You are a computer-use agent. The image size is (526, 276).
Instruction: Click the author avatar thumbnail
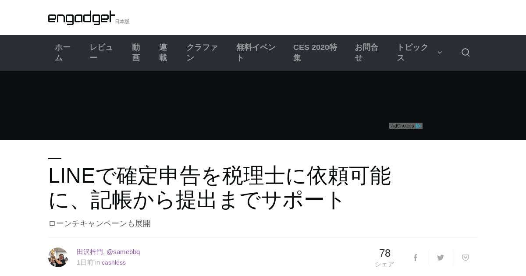(x=58, y=257)
